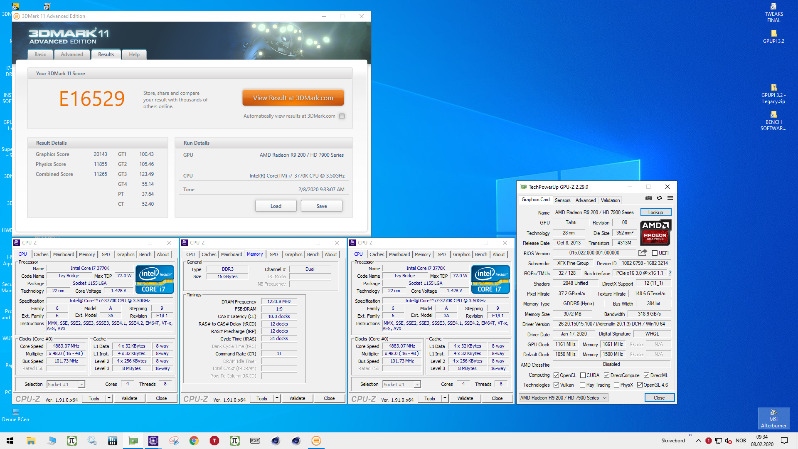The image size is (798, 449).
Task: Open the TWEAKS FINAL desktop icon
Action: 773,13
